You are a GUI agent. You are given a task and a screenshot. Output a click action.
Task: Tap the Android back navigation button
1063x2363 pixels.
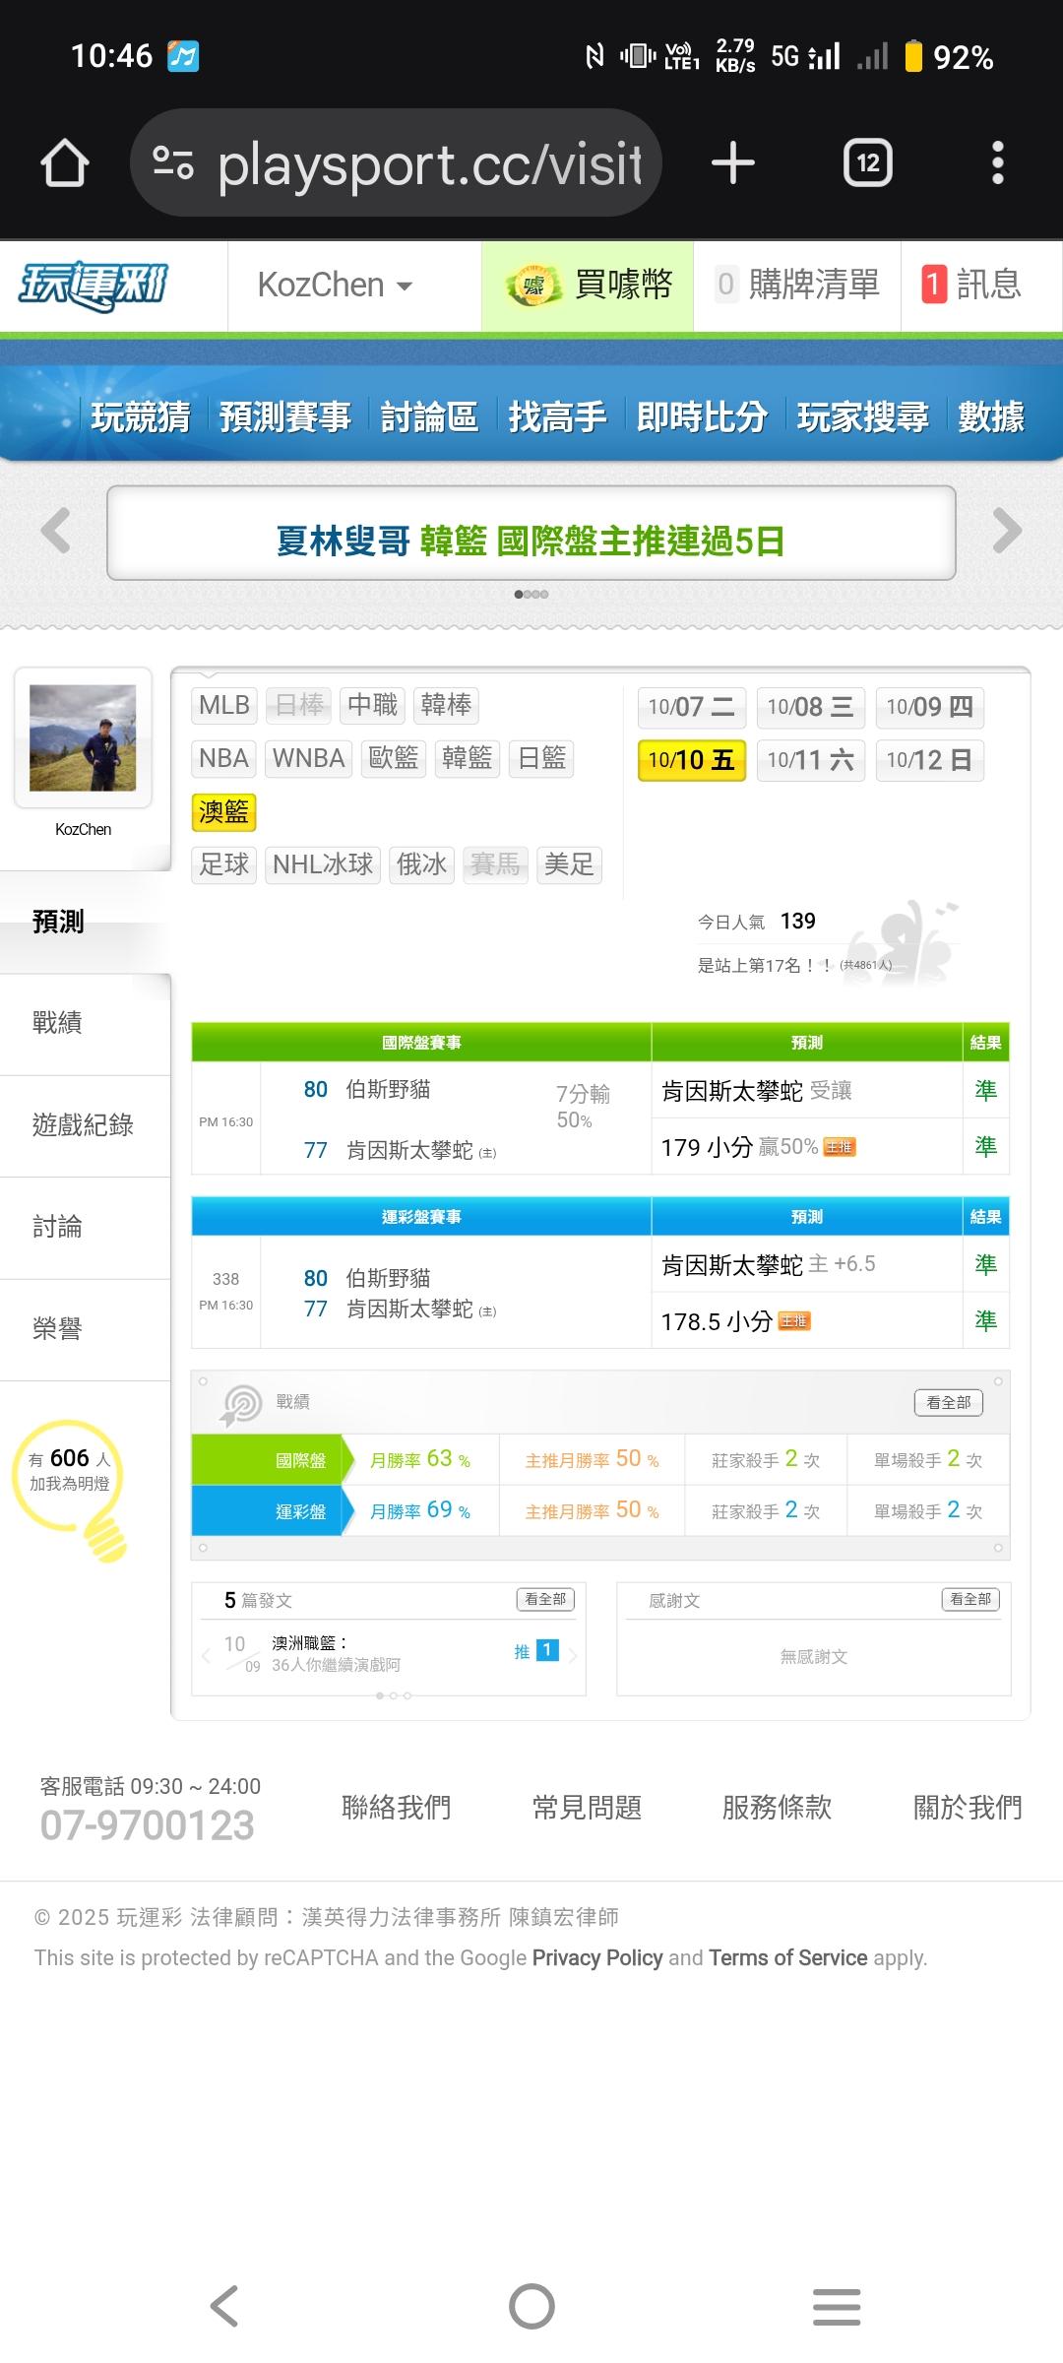pos(224,2306)
